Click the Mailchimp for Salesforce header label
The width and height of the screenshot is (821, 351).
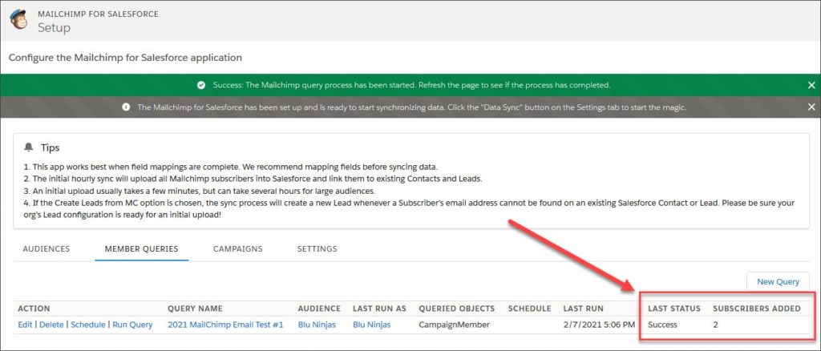[x=98, y=14]
